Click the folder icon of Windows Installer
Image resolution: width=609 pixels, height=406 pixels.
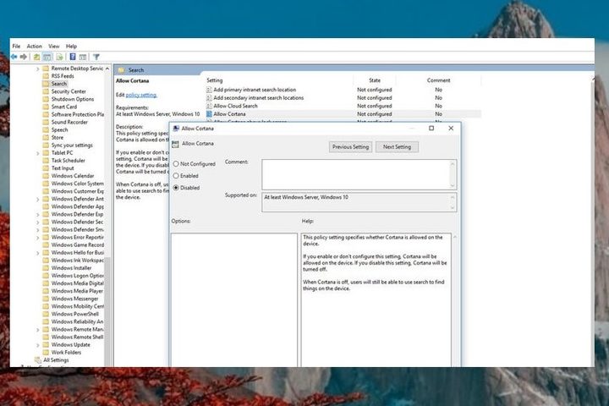click(x=46, y=268)
